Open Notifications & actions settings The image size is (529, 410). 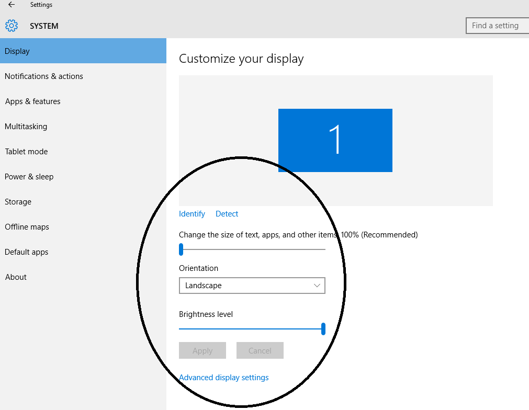point(44,76)
